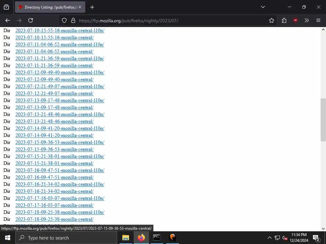Open Firefox application hamburger menu

tap(318, 20)
